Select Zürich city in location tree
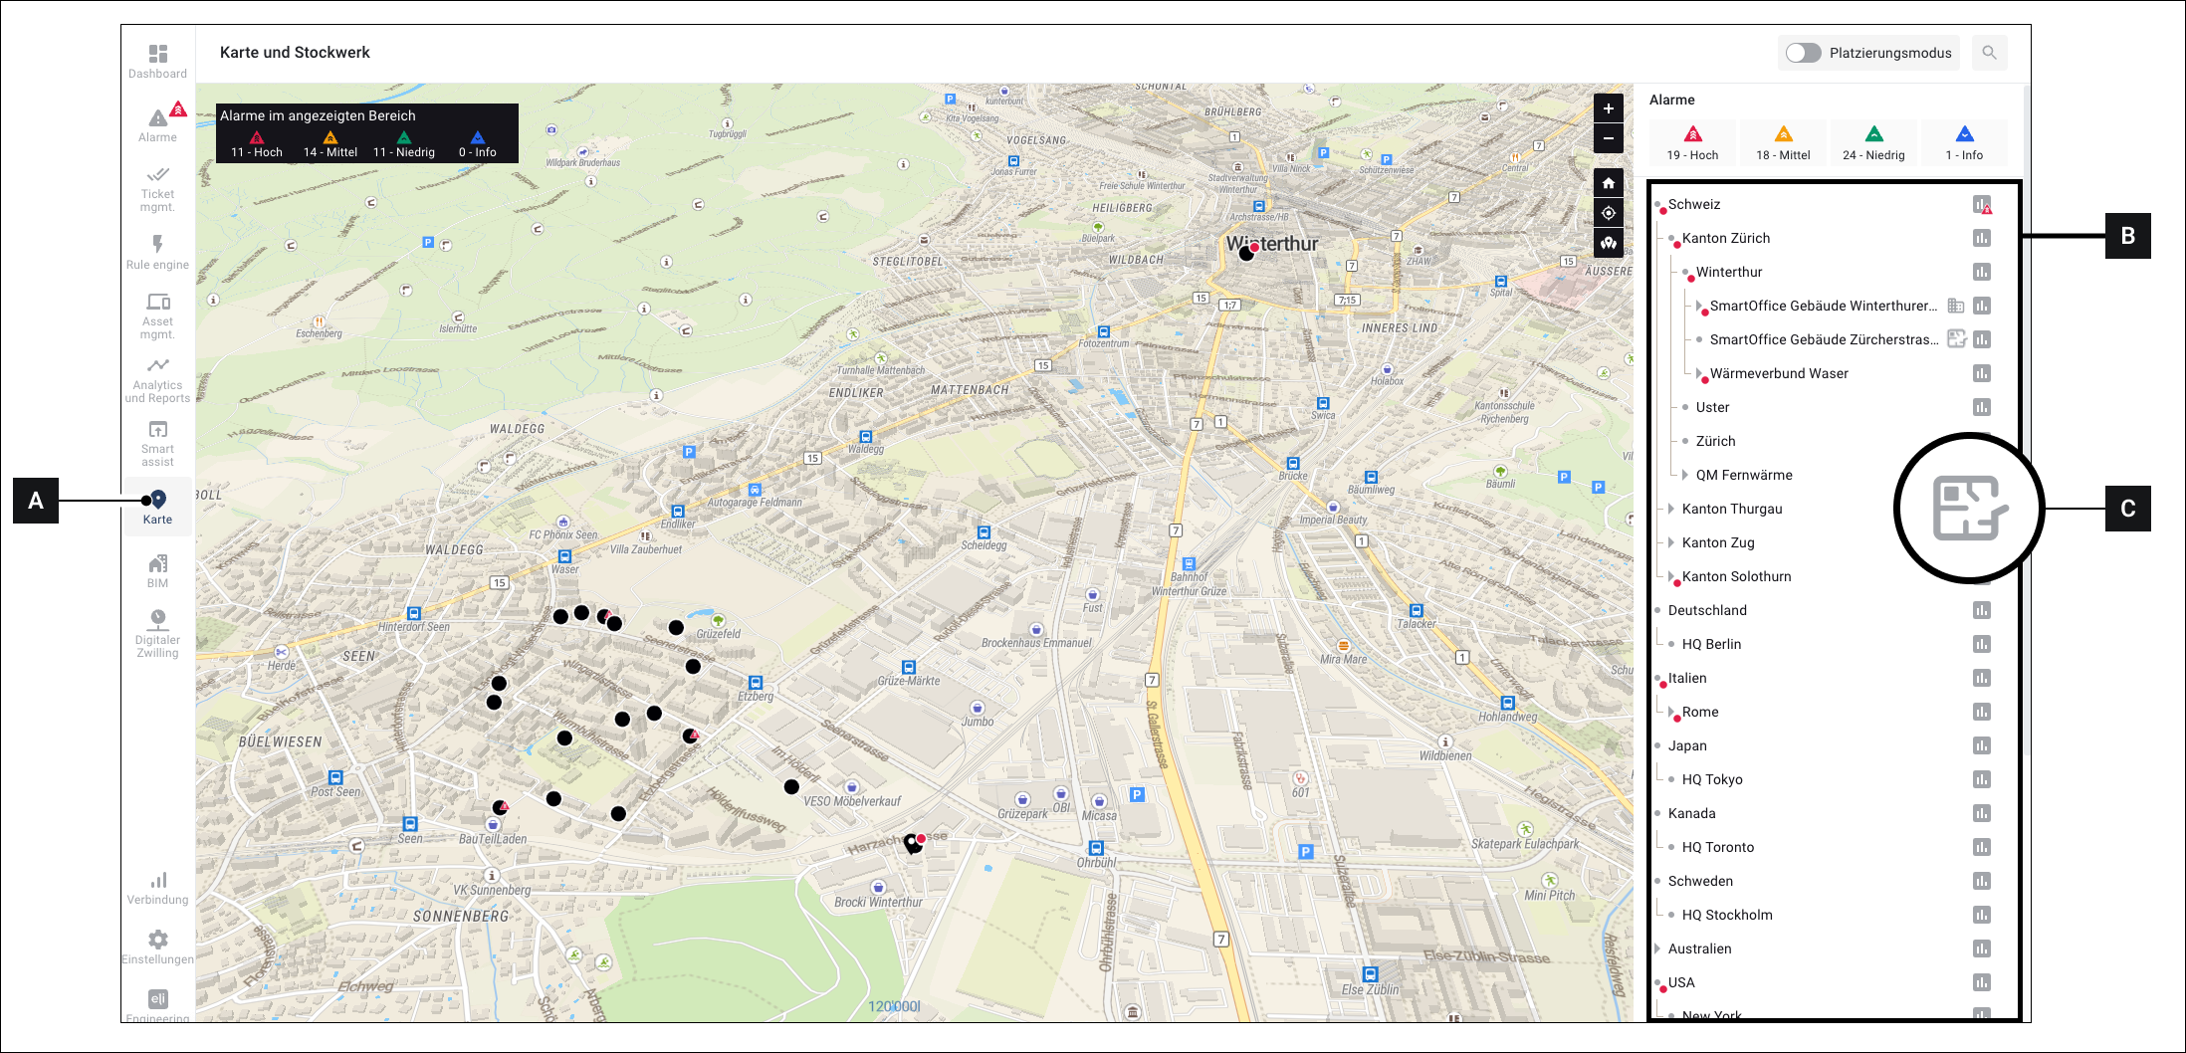The height and width of the screenshot is (1053, 2186). tap(1715, 441)
